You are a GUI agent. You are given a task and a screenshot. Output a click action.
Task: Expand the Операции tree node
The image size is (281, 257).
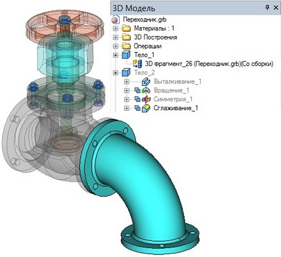point(116,46)
